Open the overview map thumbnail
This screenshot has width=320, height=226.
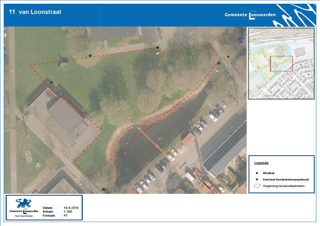click(281, 64)
